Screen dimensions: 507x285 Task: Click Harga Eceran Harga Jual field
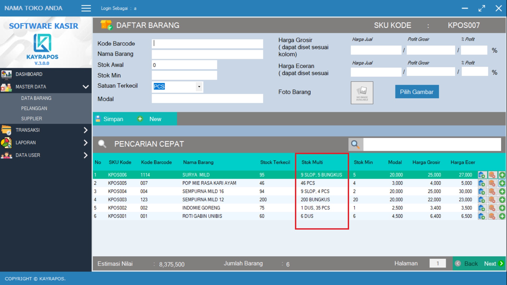point(376,72)
